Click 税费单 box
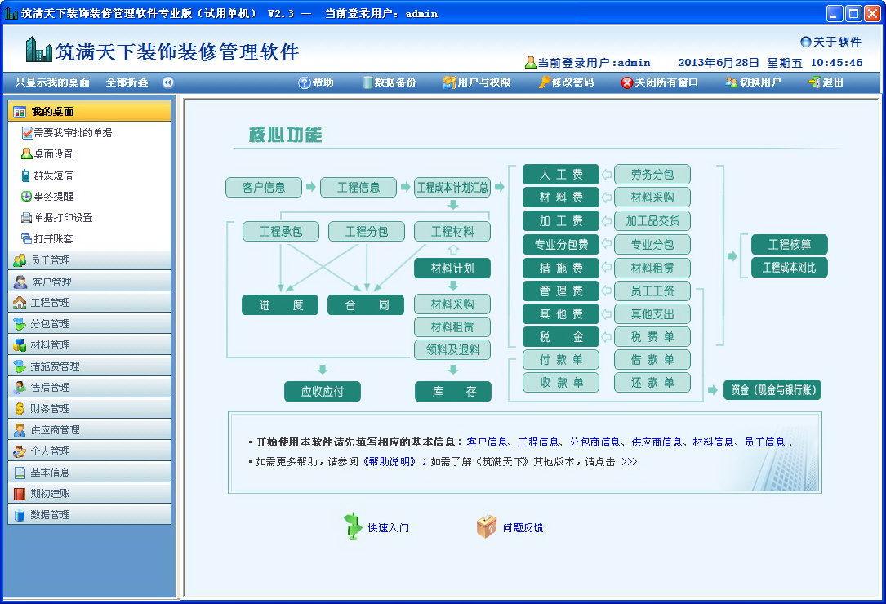 pos(652,337)
